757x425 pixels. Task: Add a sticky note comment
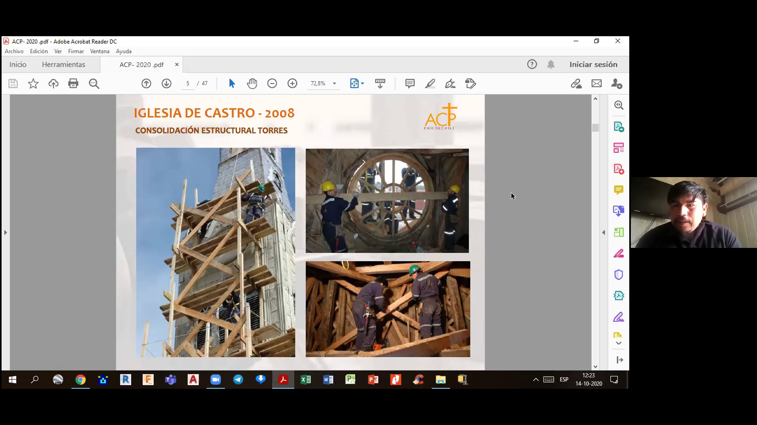(x=410, y=83)
